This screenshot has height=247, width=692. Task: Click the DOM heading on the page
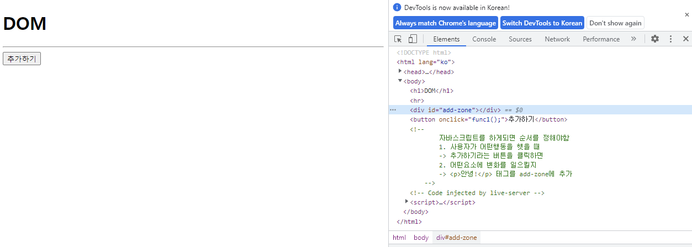[x=25, y=24]
